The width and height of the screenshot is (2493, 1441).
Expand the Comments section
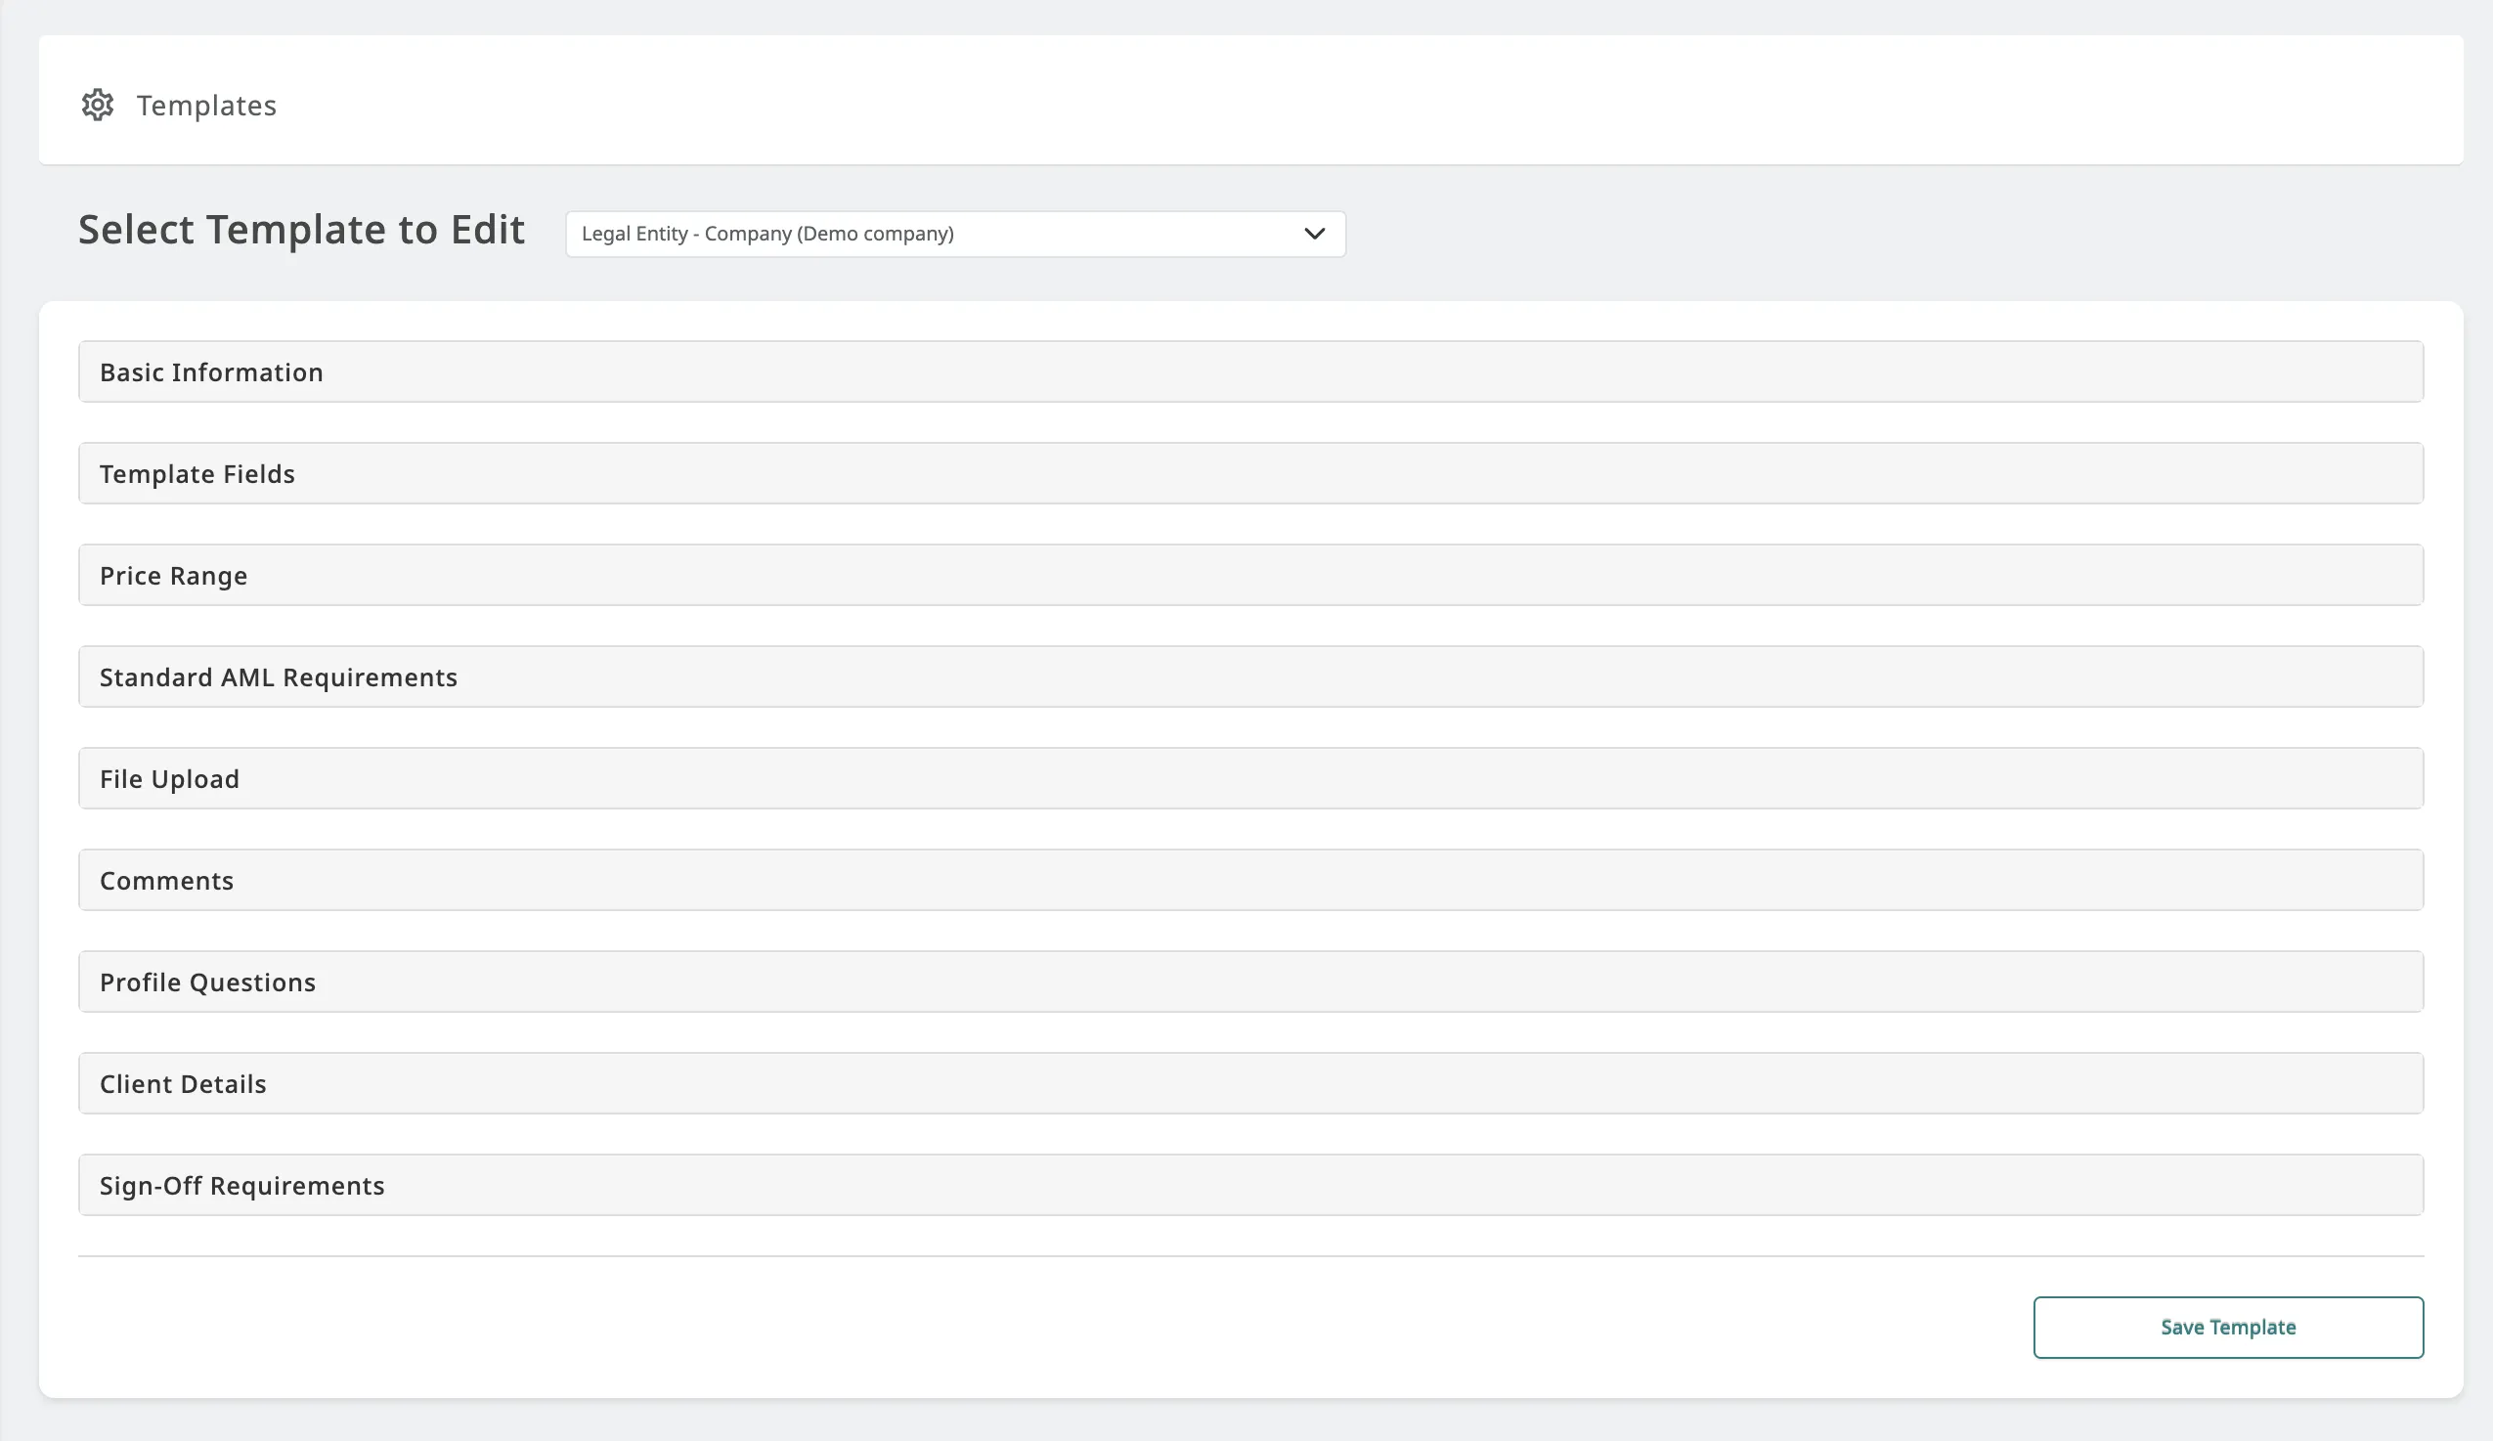1250,880
